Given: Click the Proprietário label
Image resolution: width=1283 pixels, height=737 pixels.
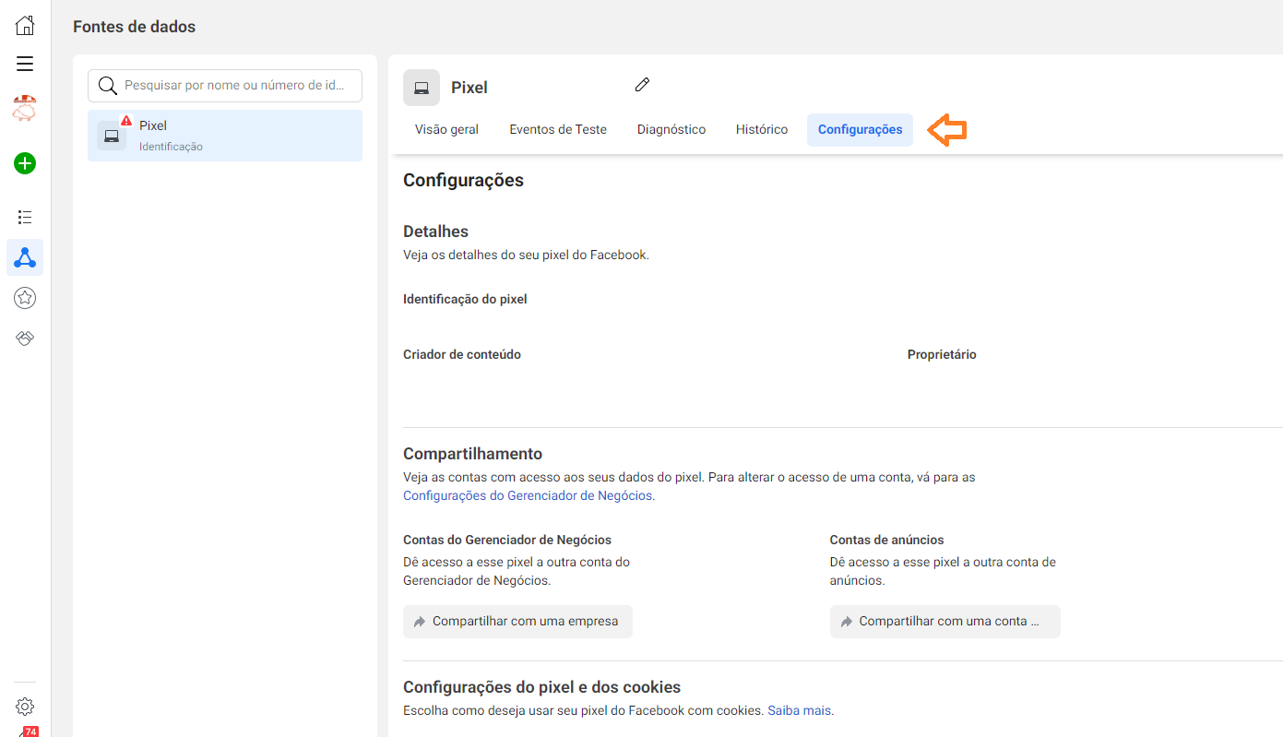Looking at the screenshot, I should click(x=942, y=354).
